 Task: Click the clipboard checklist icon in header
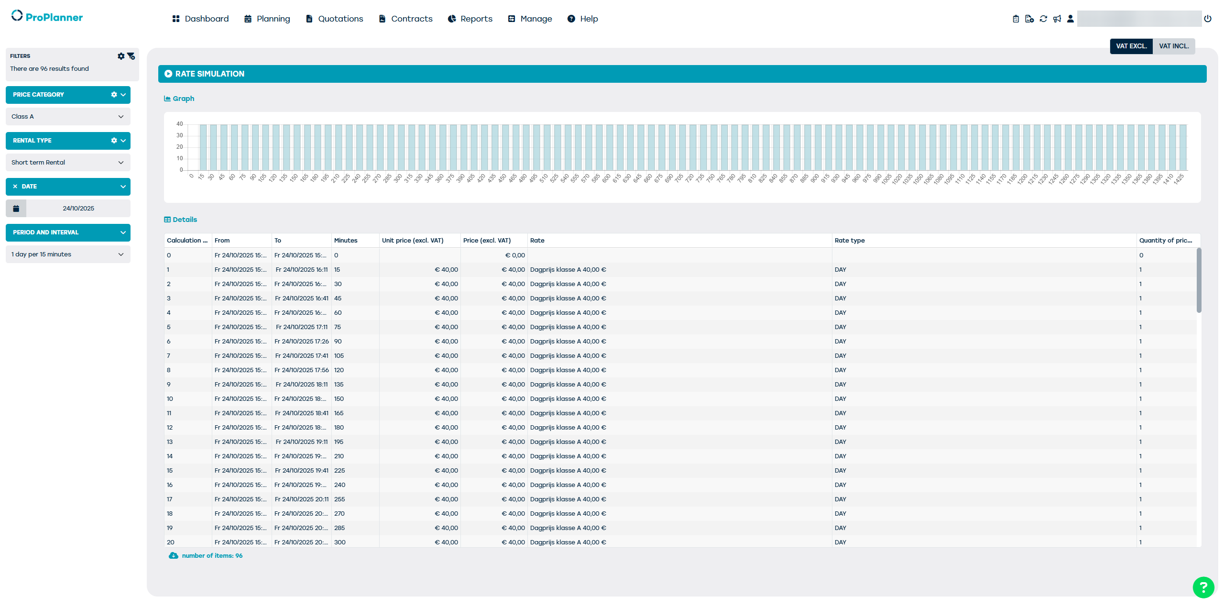(1016, 19)
